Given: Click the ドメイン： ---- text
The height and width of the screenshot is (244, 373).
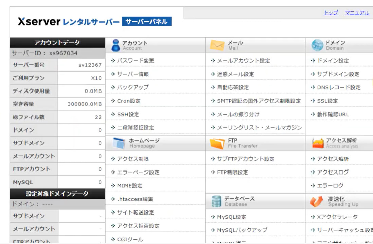Looking at the screenshot, I should [32, 204].
